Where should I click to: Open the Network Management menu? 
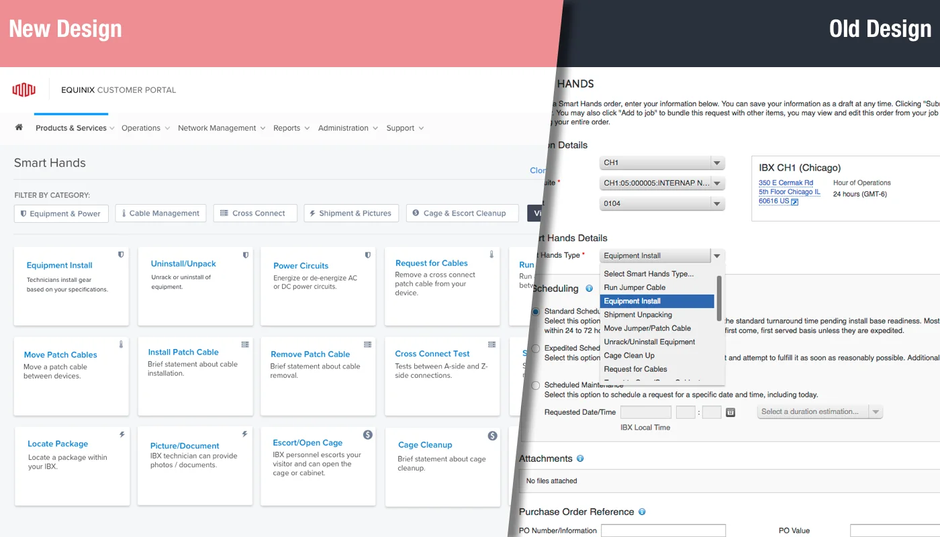pyautogui.click(x=222, y=128)
